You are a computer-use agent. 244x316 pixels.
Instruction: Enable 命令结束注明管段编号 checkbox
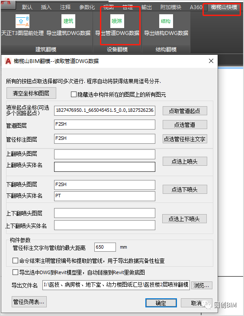click(15, 260)
